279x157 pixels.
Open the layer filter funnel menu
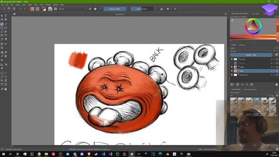tap(275, 51)
